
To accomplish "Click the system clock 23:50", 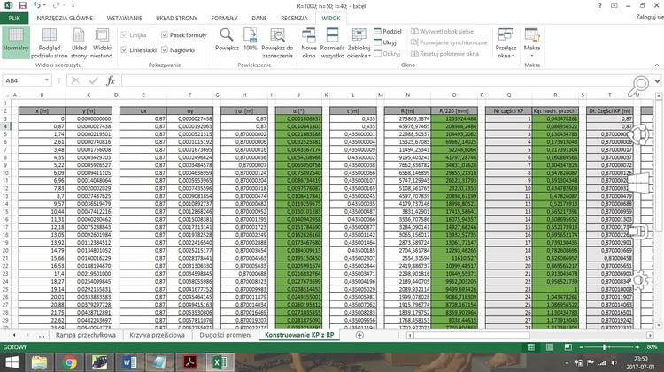I will click(640, 359).
